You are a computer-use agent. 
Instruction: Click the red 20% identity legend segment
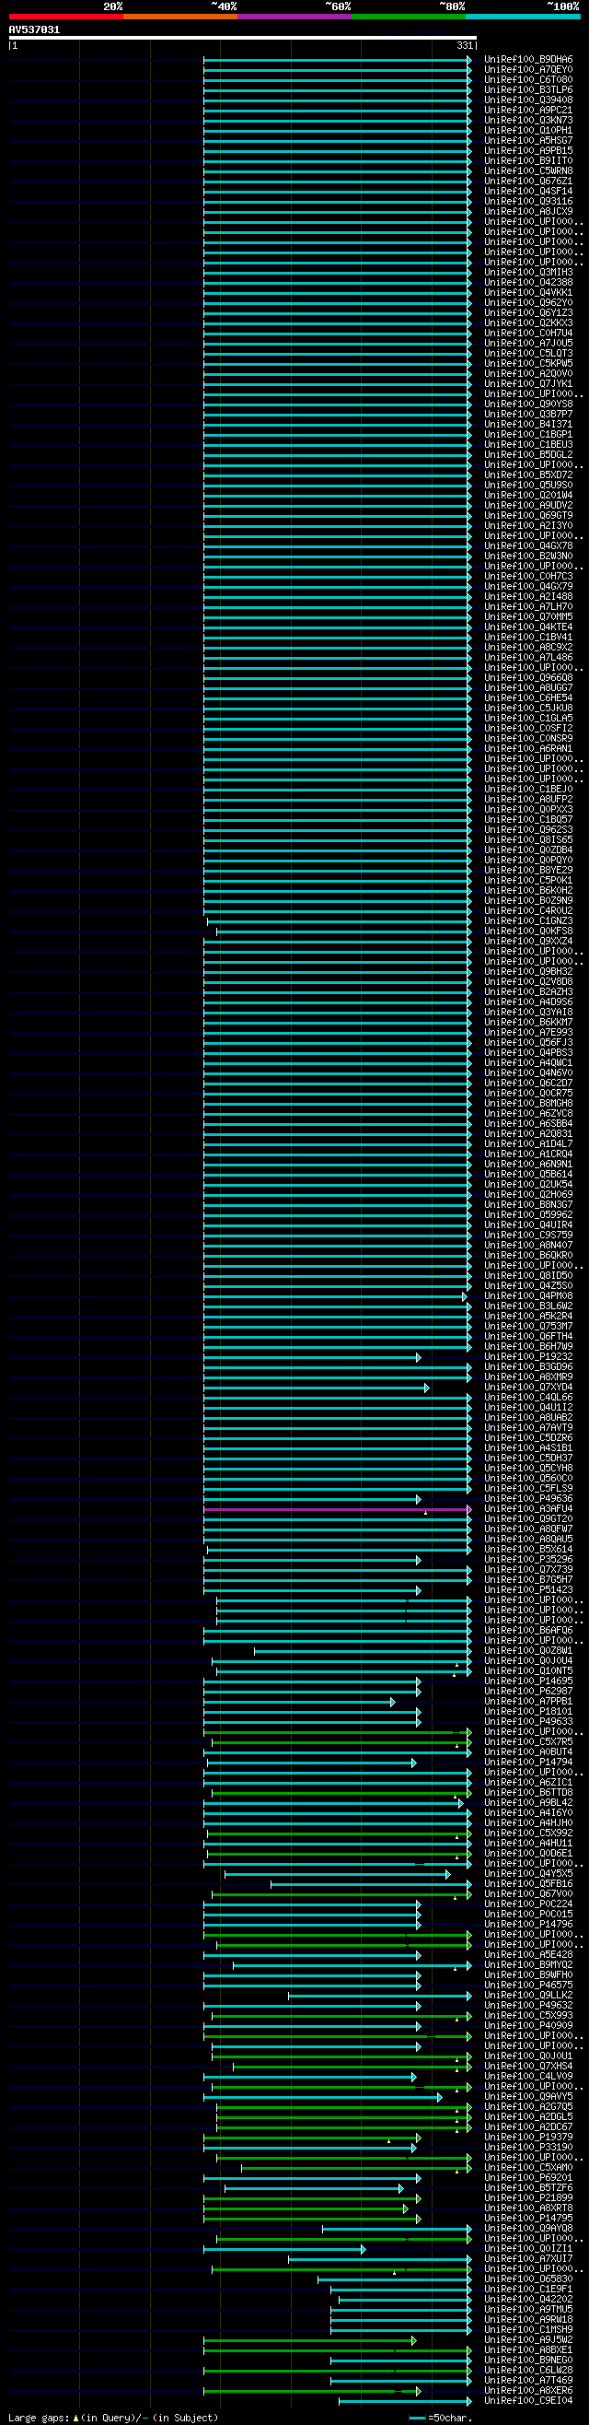tap(66, 17)
